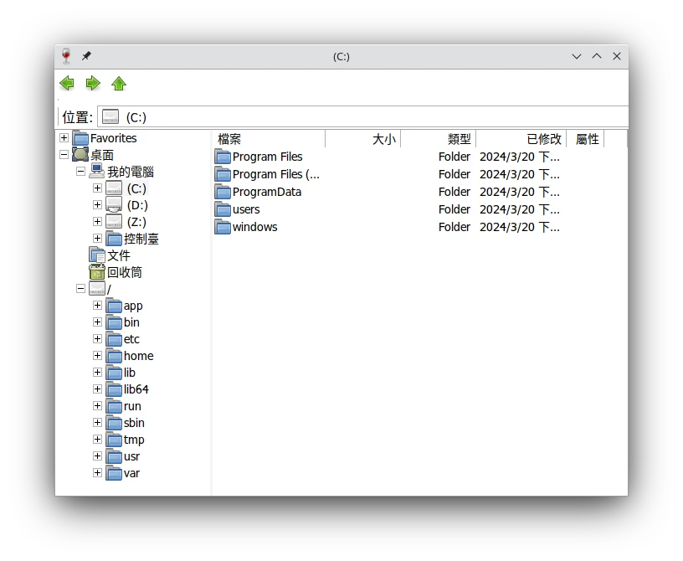This screenshot has width=683, height=561.
Task: Click the green up-directory arrow icon
Action: (x=119, y=83)
